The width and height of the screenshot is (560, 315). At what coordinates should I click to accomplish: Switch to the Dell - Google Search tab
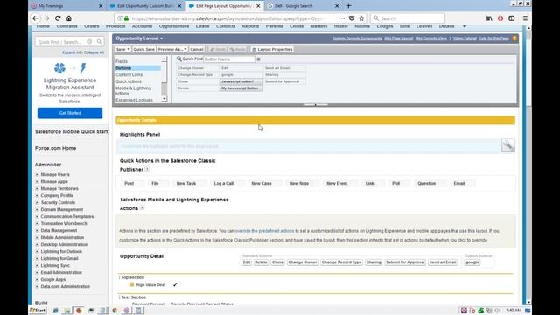tap(303, 6)
